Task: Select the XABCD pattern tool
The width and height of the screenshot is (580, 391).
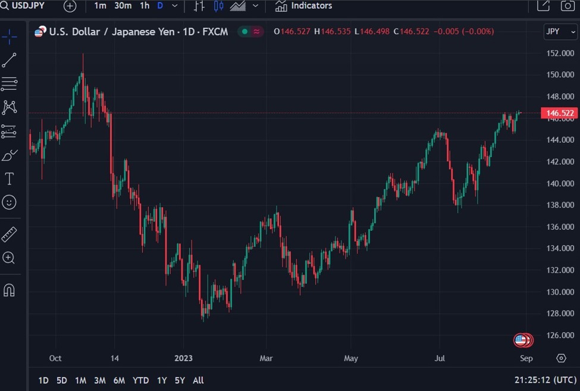Action: pyautogui.click(x=10, y=107)
